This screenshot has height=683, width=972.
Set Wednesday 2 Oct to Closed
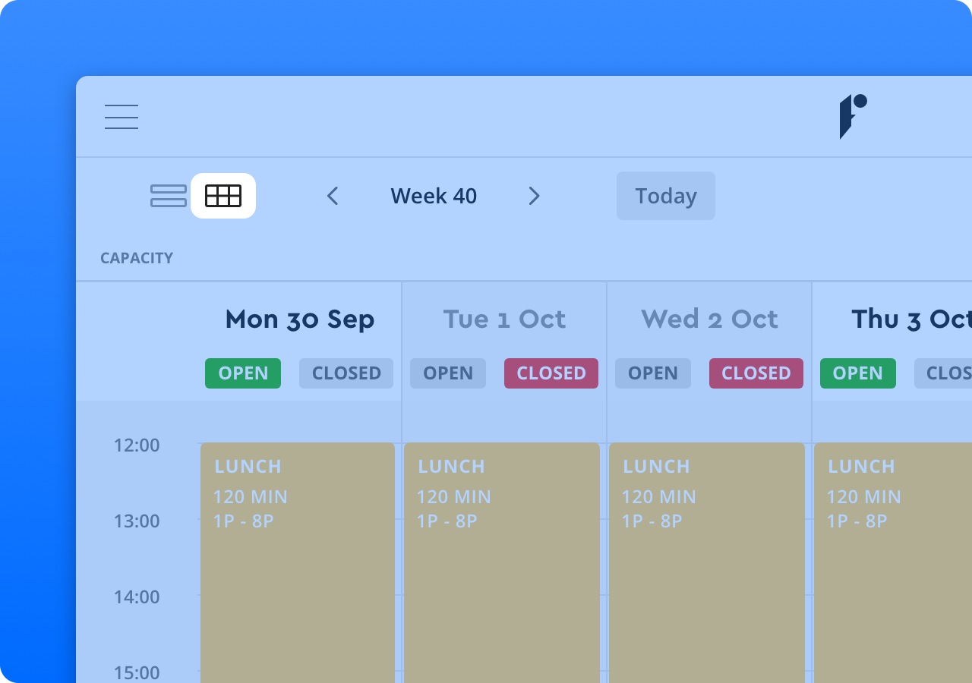[x=756, y=373]
